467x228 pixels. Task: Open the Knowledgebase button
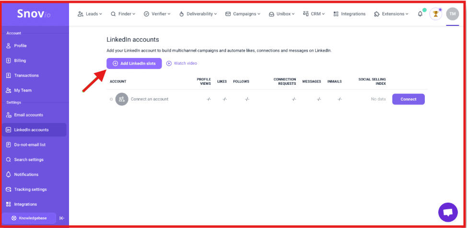pyautogui.click(x=29, y=218)
